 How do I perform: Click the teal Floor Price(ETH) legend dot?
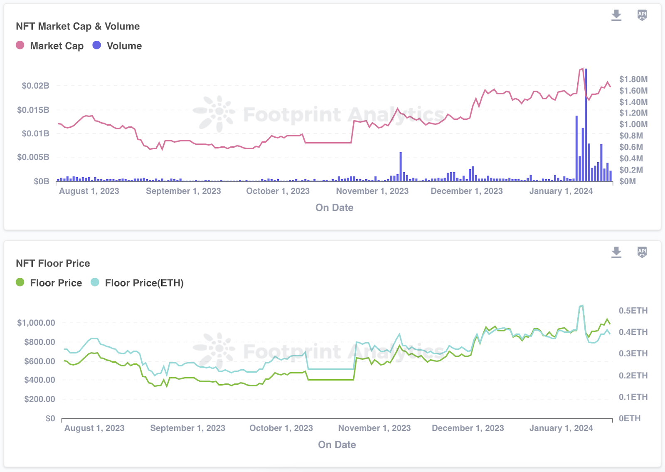pyautogui.click(x=95, y=282)
